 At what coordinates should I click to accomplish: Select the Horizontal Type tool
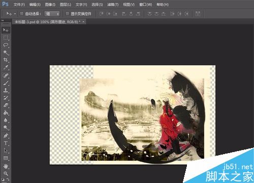coord(6,143)
